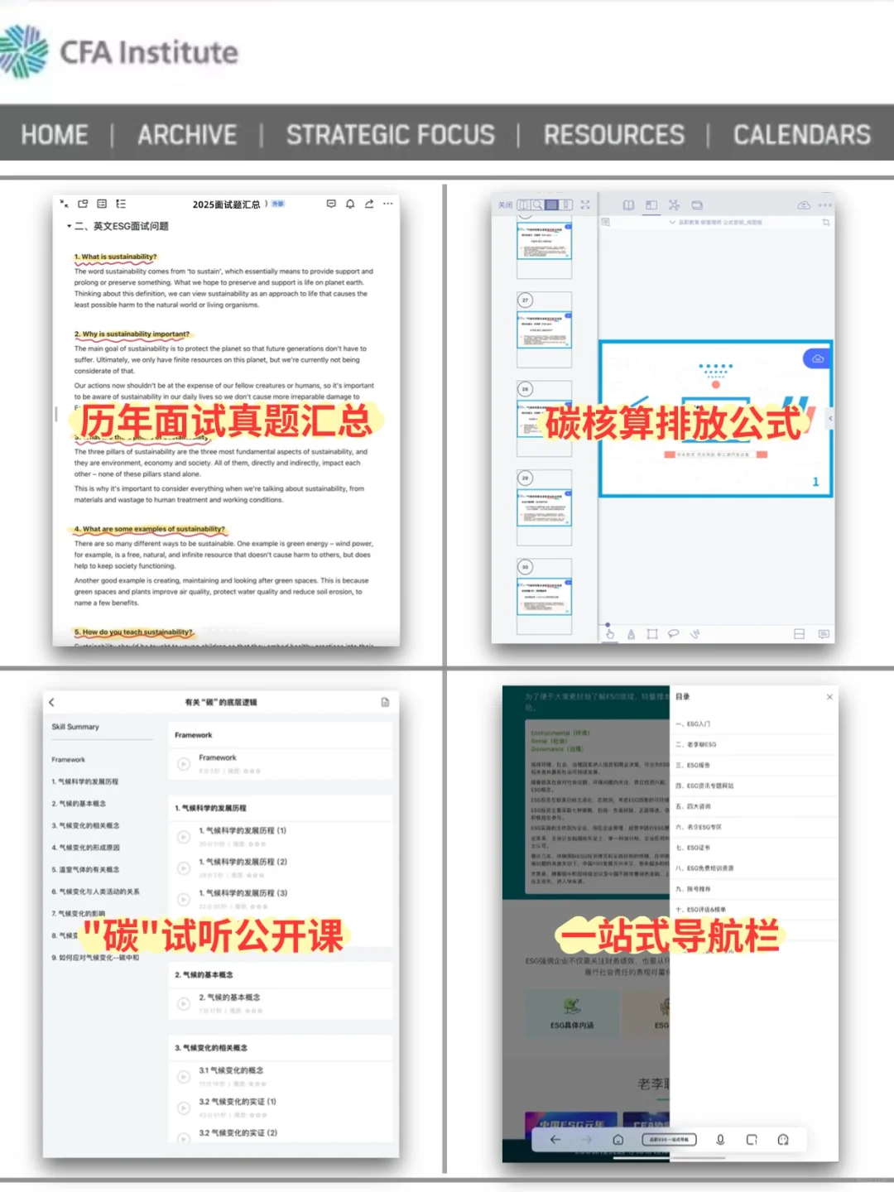Click the tabs icon in browser bottom bar
Screen dimensions: 894x1192
point(752,1140)
